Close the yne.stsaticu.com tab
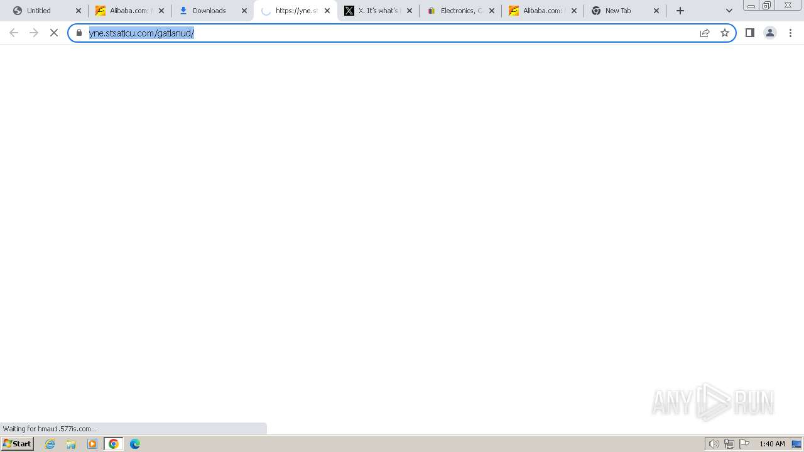 327,11
